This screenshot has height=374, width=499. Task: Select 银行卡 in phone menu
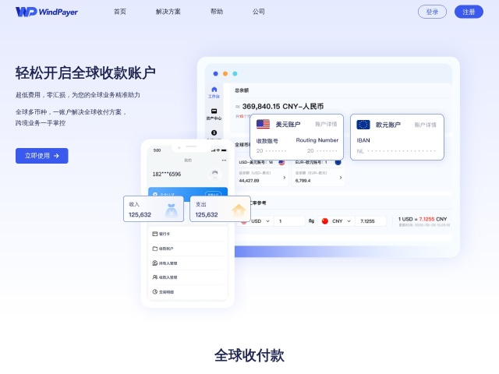[x=188, y=234]
